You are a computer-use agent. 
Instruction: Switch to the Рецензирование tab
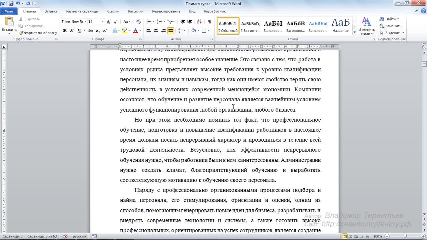166,11
